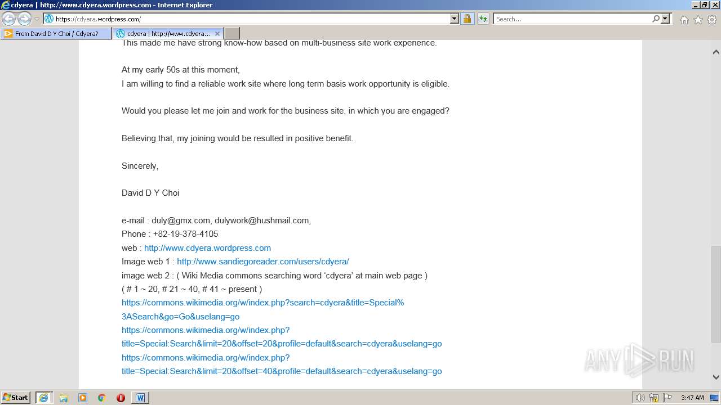Open the media player taskbar icon
Viewport: 721px width, 405px height.
(83, 398)
